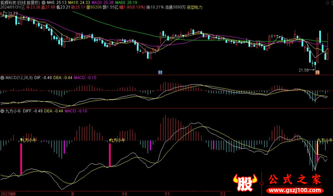Viewport: 333px width, 196px height.
Task: Click the month 11 label on time axis
Action: tap(168, 194)
